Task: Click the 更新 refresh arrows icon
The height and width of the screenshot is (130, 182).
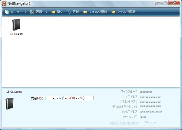Action: pyautogui.click(x=69, y=12)
